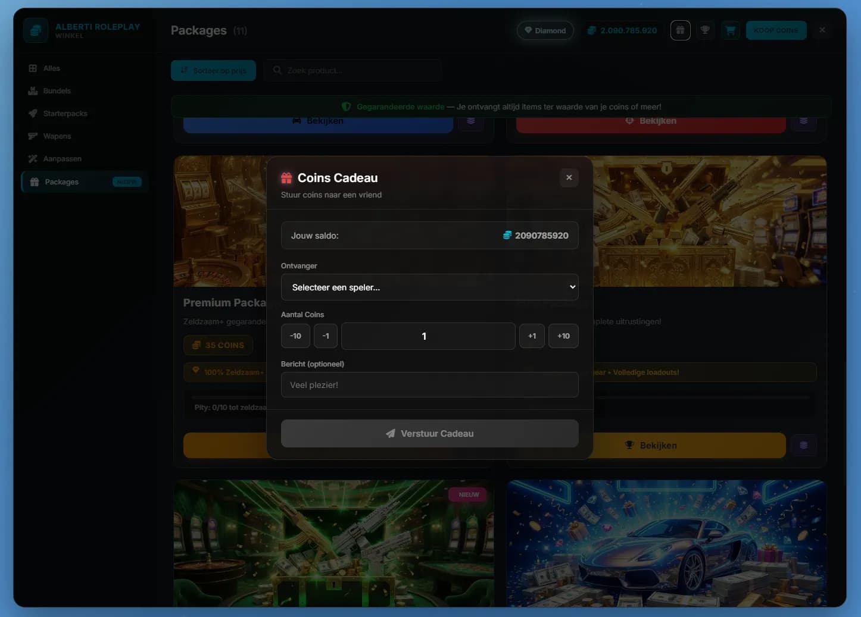The height and width of the screenshot is (617, 861).
Task: Increase coins by 10
Action: click(x=563, y=336)
